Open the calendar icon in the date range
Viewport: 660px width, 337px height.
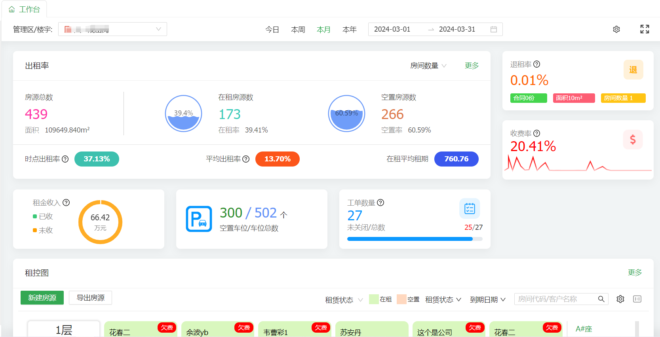(494, 29)
